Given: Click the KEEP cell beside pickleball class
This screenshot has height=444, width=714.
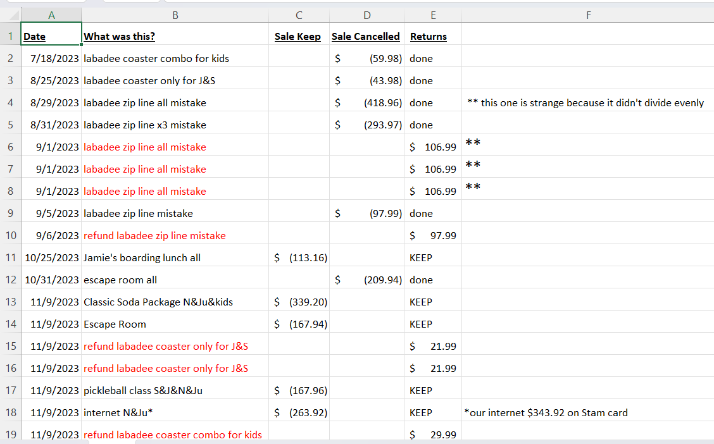Looking at the screenshot, I should pyautogui.click(x=433, y=390).
